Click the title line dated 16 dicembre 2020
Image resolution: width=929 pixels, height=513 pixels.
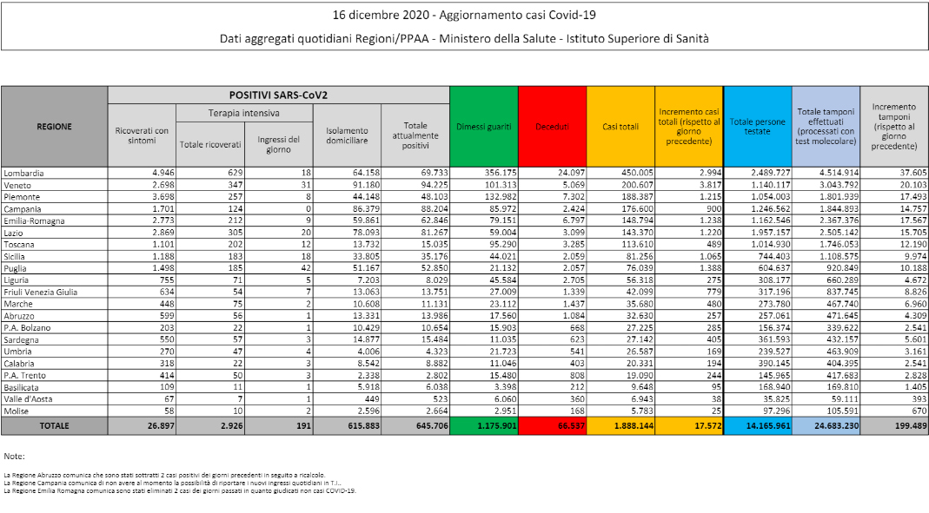pyautogui.click(x=464, y=15)
